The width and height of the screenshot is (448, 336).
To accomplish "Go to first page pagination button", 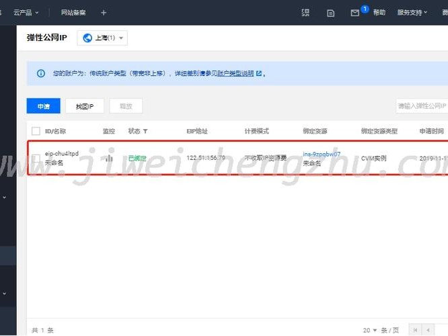I will pos(416,330).
